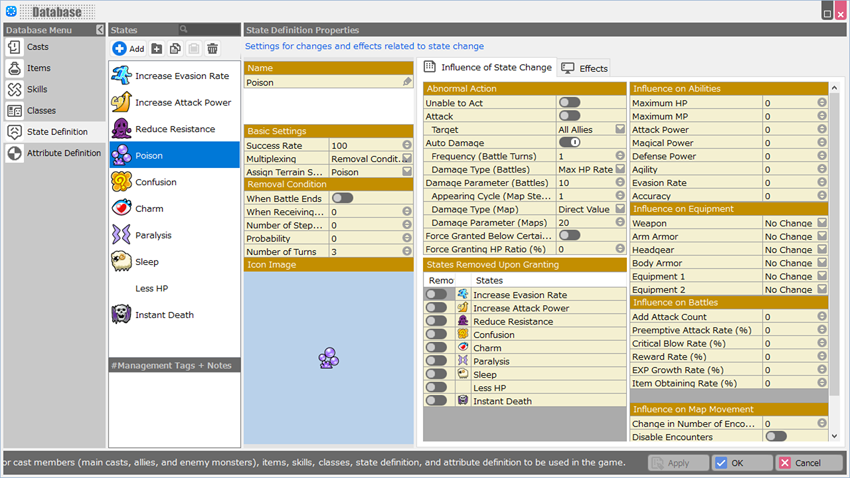Click the Success Rate value stepper

pyautogui.click(x=407, y=145)
